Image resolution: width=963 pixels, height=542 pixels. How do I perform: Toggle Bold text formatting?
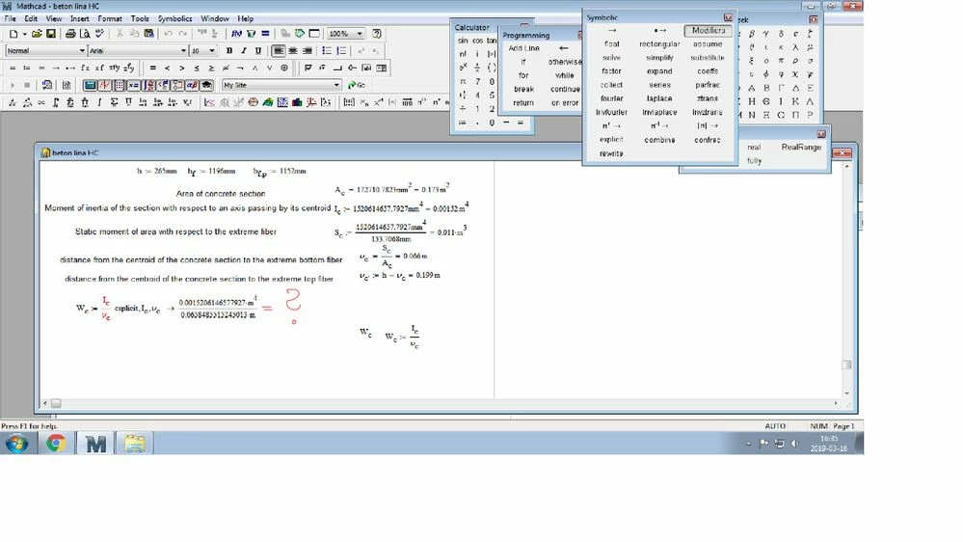click(229, 50)
